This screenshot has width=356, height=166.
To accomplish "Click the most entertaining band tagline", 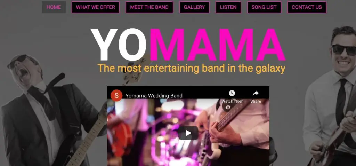I will 192,68.
